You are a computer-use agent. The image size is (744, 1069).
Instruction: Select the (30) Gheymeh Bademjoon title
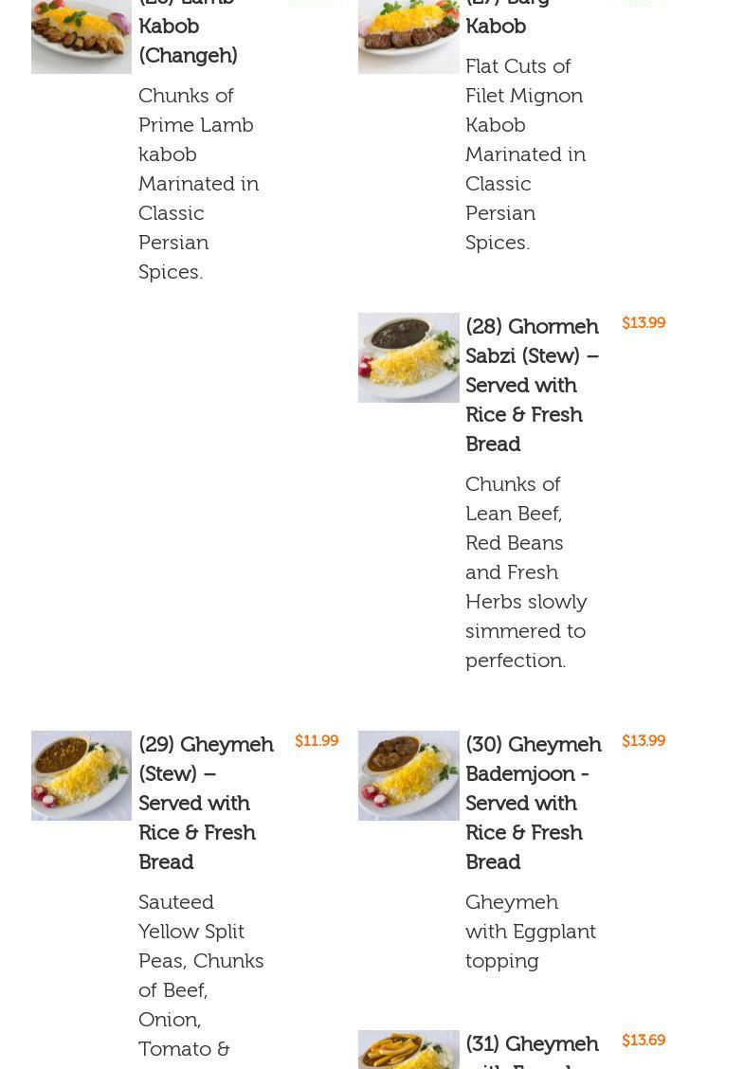[x=533, y=803]
